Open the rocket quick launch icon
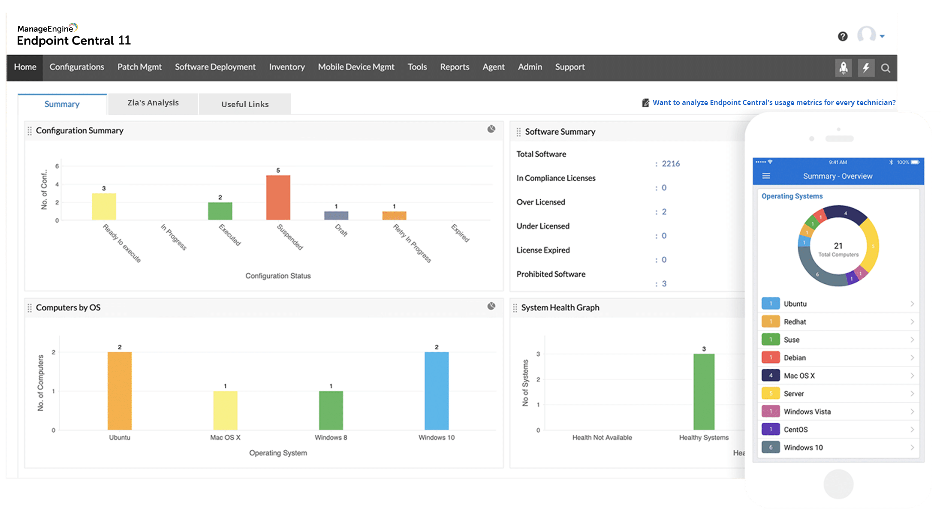The height and width of the screenshot is (526, 946). point(843,68)
